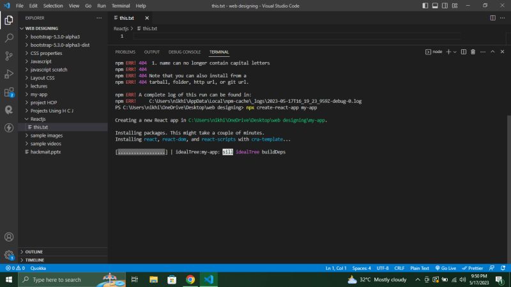
Task: Open the Explorer view in activity bar
Action: pyautogui.click(x=9, y=20)
